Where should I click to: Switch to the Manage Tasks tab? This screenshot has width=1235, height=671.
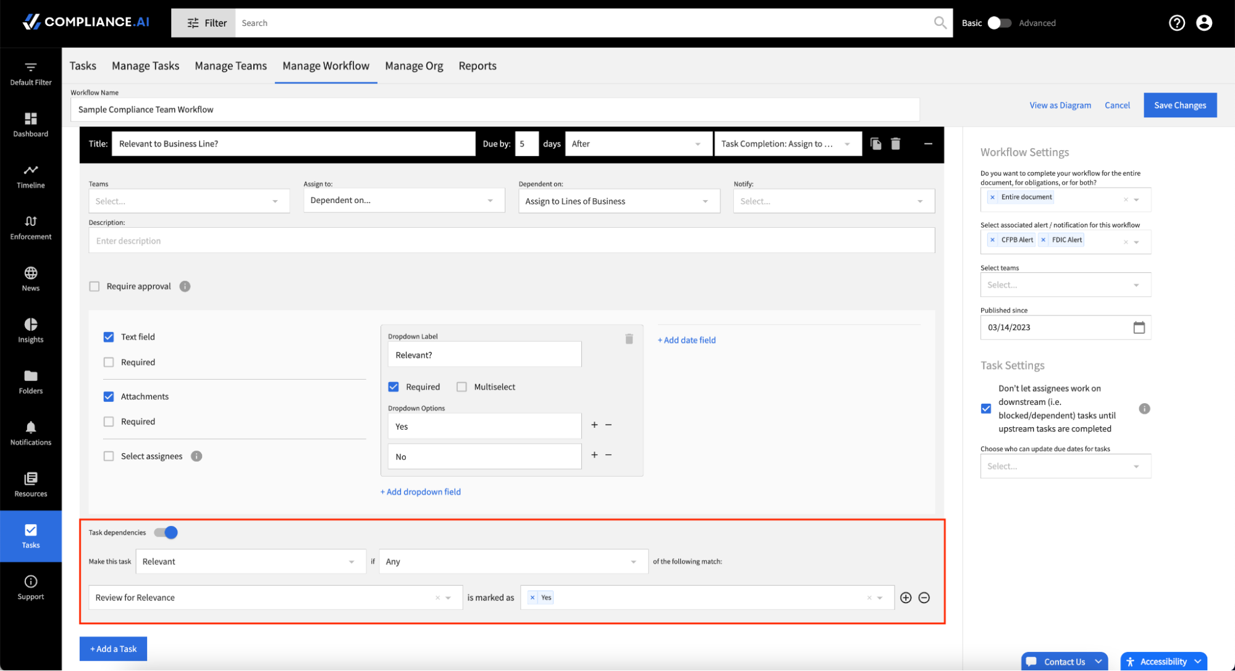[145, 66]
